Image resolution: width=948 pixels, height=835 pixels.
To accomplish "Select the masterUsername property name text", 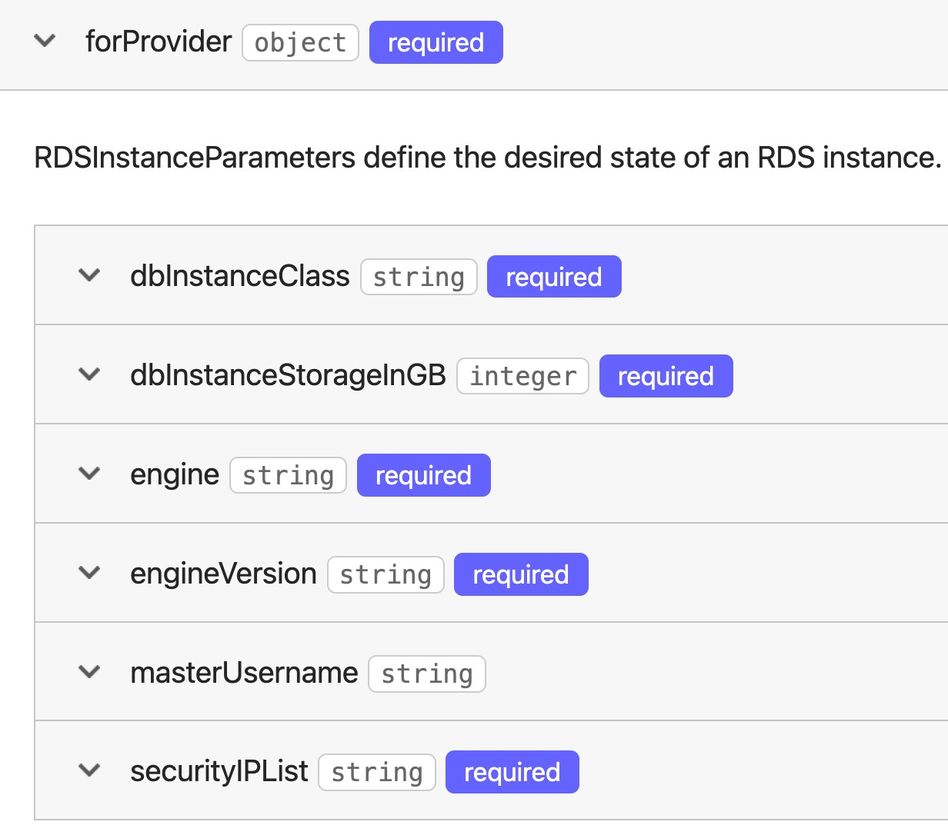I will point(244,672).
